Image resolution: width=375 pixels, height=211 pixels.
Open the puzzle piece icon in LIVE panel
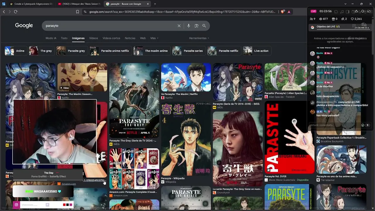(x=336, y=11)
